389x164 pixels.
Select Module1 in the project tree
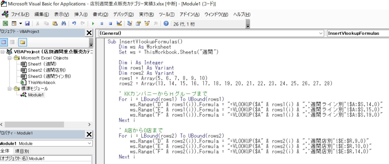pos(36,95)
